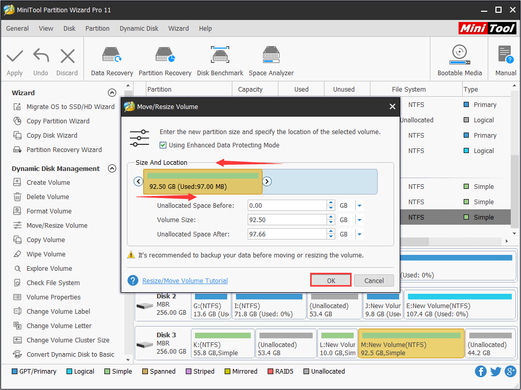
Task: Click the Apply checkmark icon
Action: tap(15, 56)
